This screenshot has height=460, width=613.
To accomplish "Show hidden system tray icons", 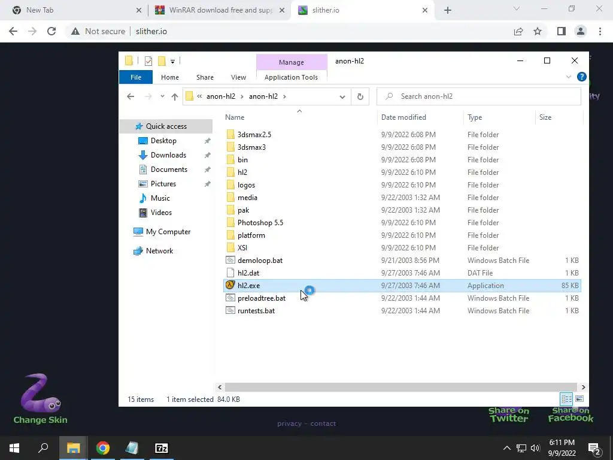I will pyautogui.click(x=506, y=448).
